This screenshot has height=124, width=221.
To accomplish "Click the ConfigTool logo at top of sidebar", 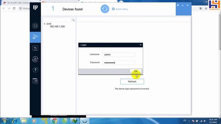I will coord(35,7).
